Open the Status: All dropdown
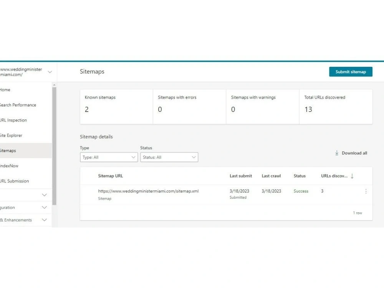Image resolution: width=384 pixels, height=288 pixels. click(x=169, y=157)
